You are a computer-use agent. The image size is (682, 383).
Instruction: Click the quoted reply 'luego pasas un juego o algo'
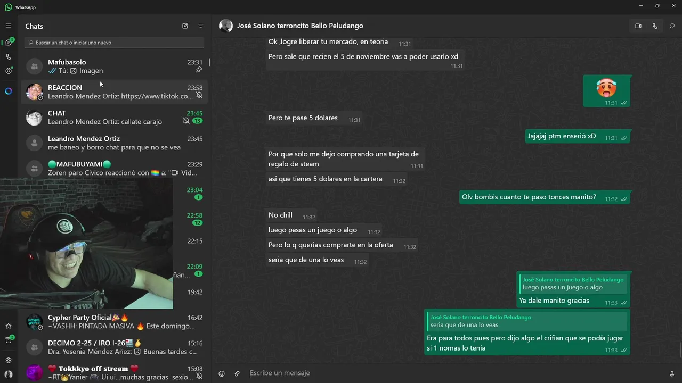(x=573, y=284)
